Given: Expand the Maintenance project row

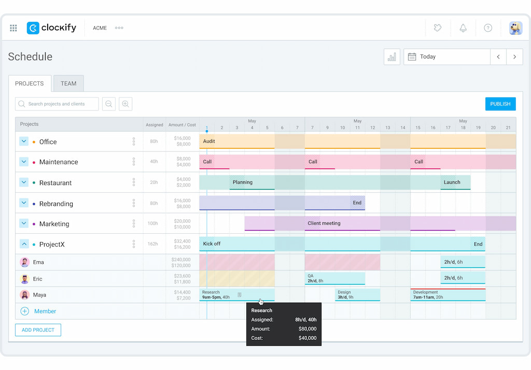Looking at the screenshot, I should point(24,162).
